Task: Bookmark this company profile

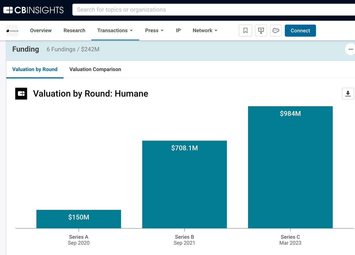Action: (245, 31)
